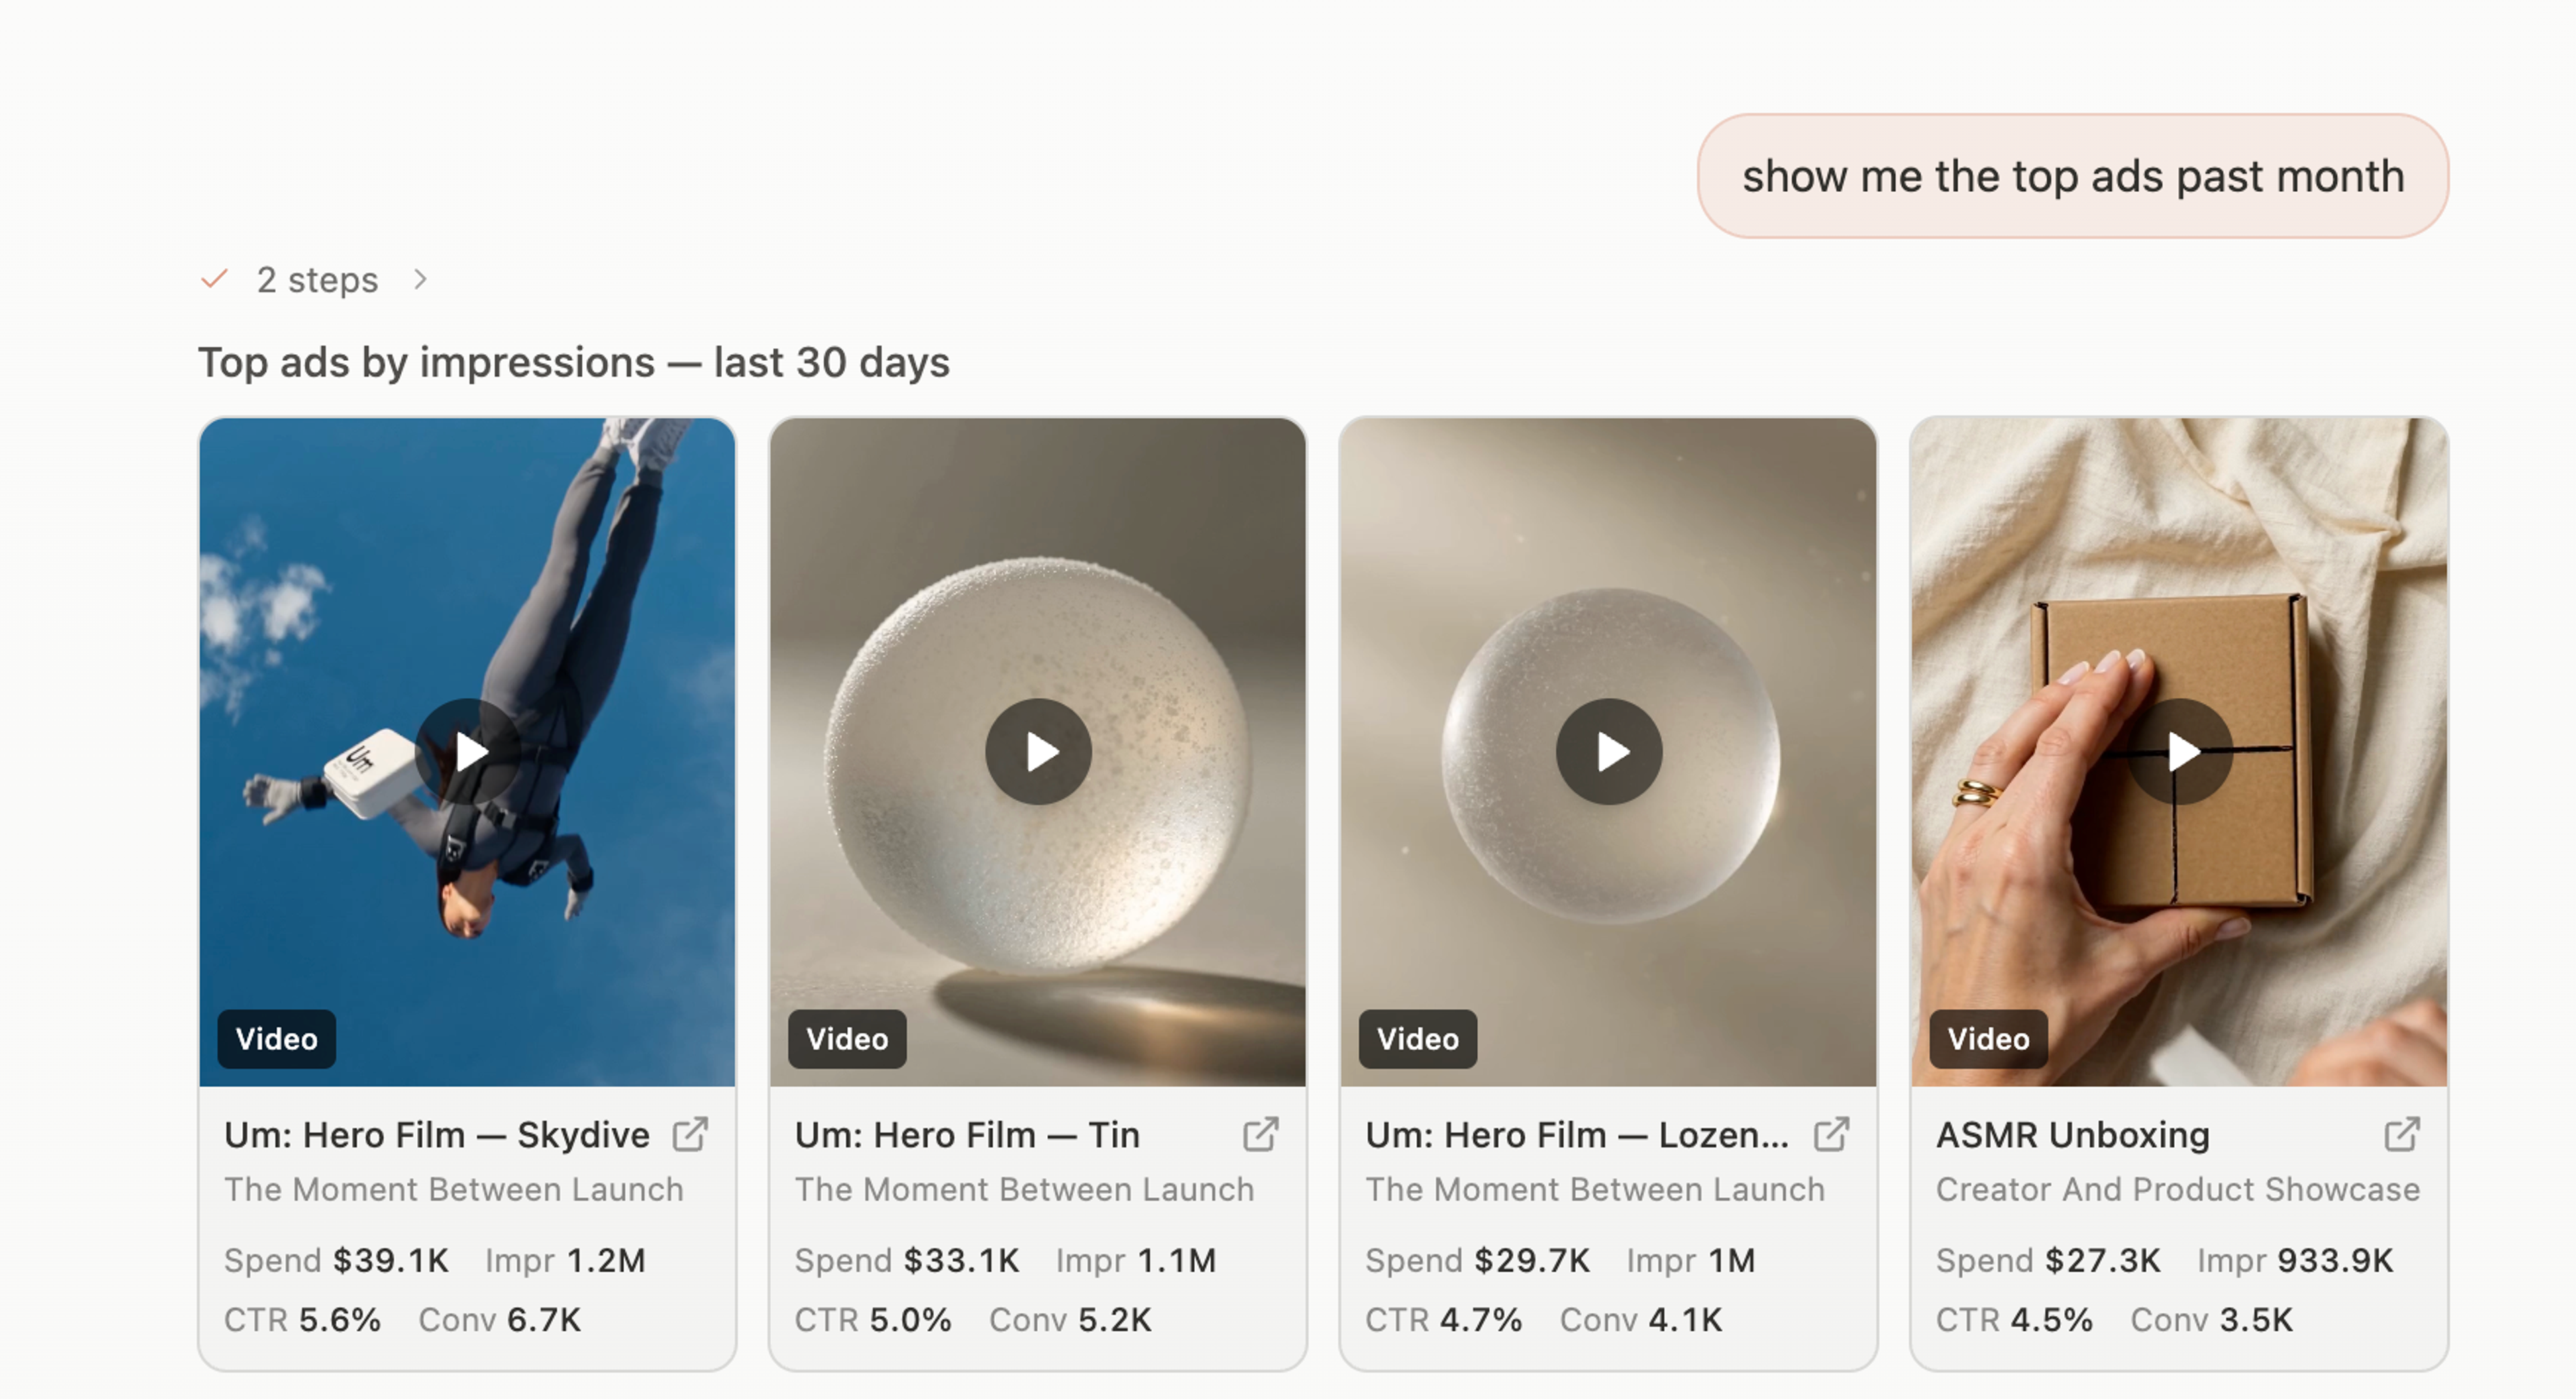The height and width of the screenshot is (1399, 2576).
Task: Open the Um: Hero Film — Tin title
Action: pyautogui.click(x=967, y=1134)
